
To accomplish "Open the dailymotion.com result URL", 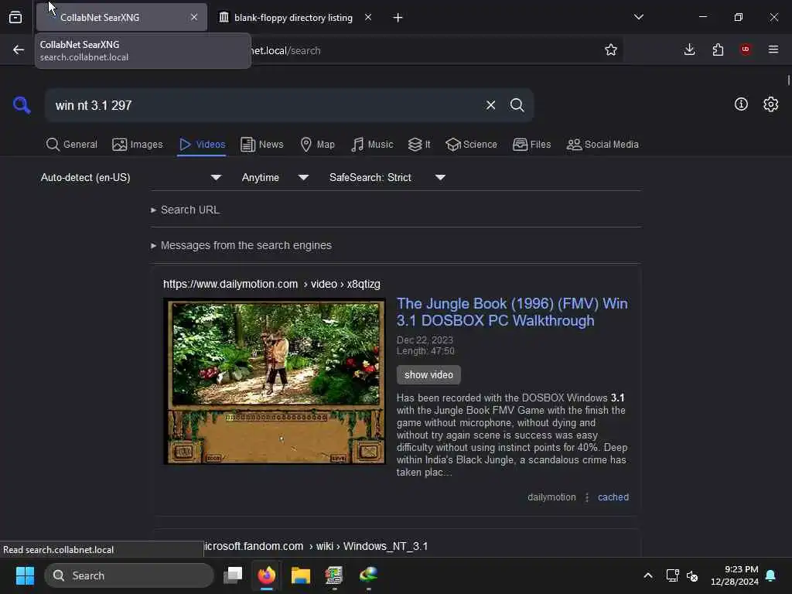I will (x=271, y=284).
